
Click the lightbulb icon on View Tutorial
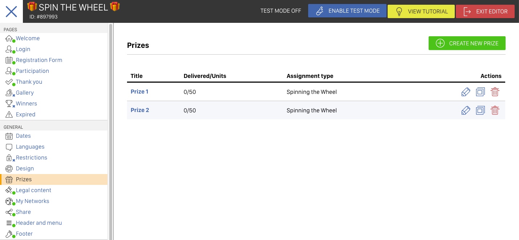[x=399, y=11]
